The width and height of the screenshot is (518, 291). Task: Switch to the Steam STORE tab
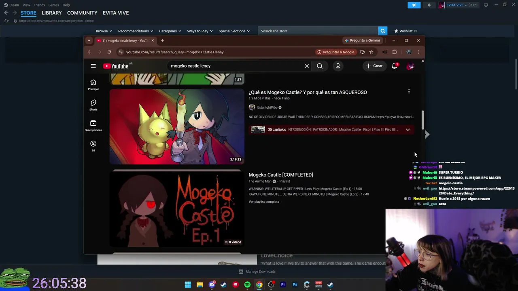click(28, 13)
